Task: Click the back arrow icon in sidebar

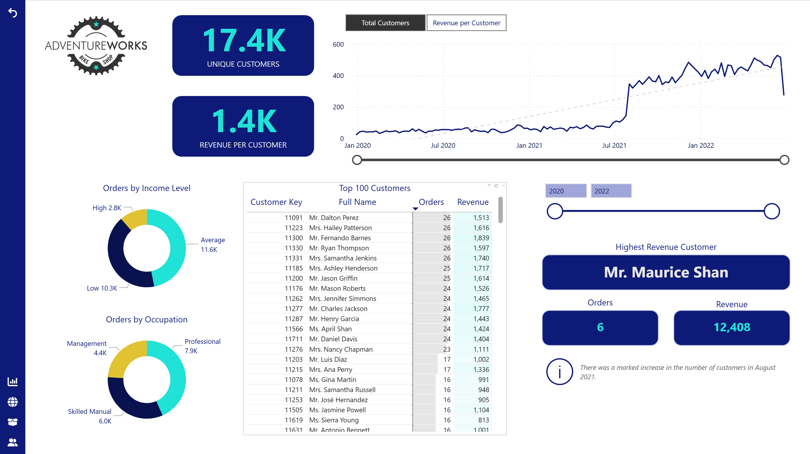Action: pos(13,13)
